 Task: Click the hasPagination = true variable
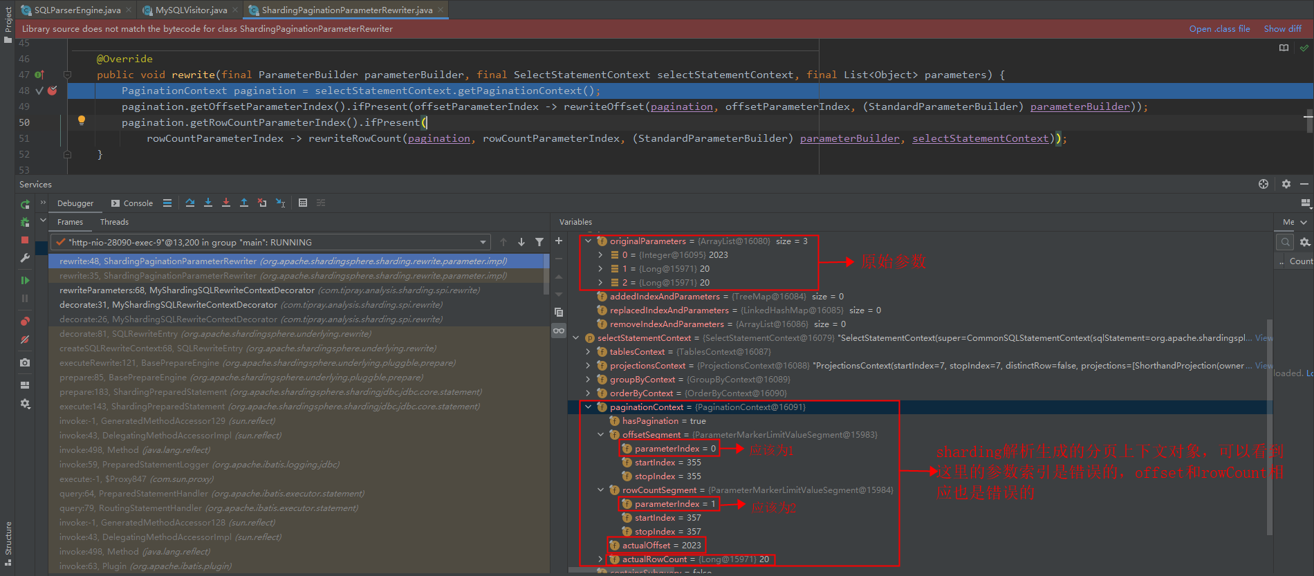coord(664,421)
